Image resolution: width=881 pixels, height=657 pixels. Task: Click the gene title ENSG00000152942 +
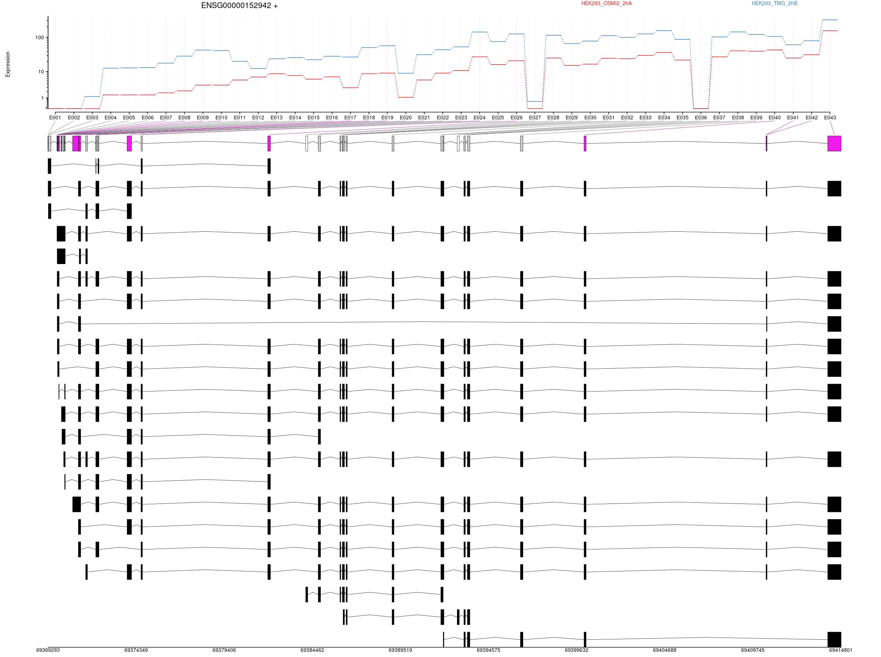tap(239, 6)
